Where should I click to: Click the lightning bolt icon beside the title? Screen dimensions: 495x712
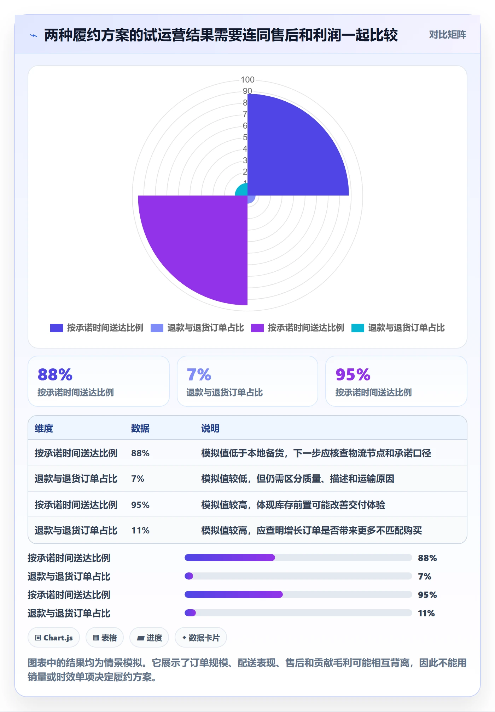(x=34, y=35)
